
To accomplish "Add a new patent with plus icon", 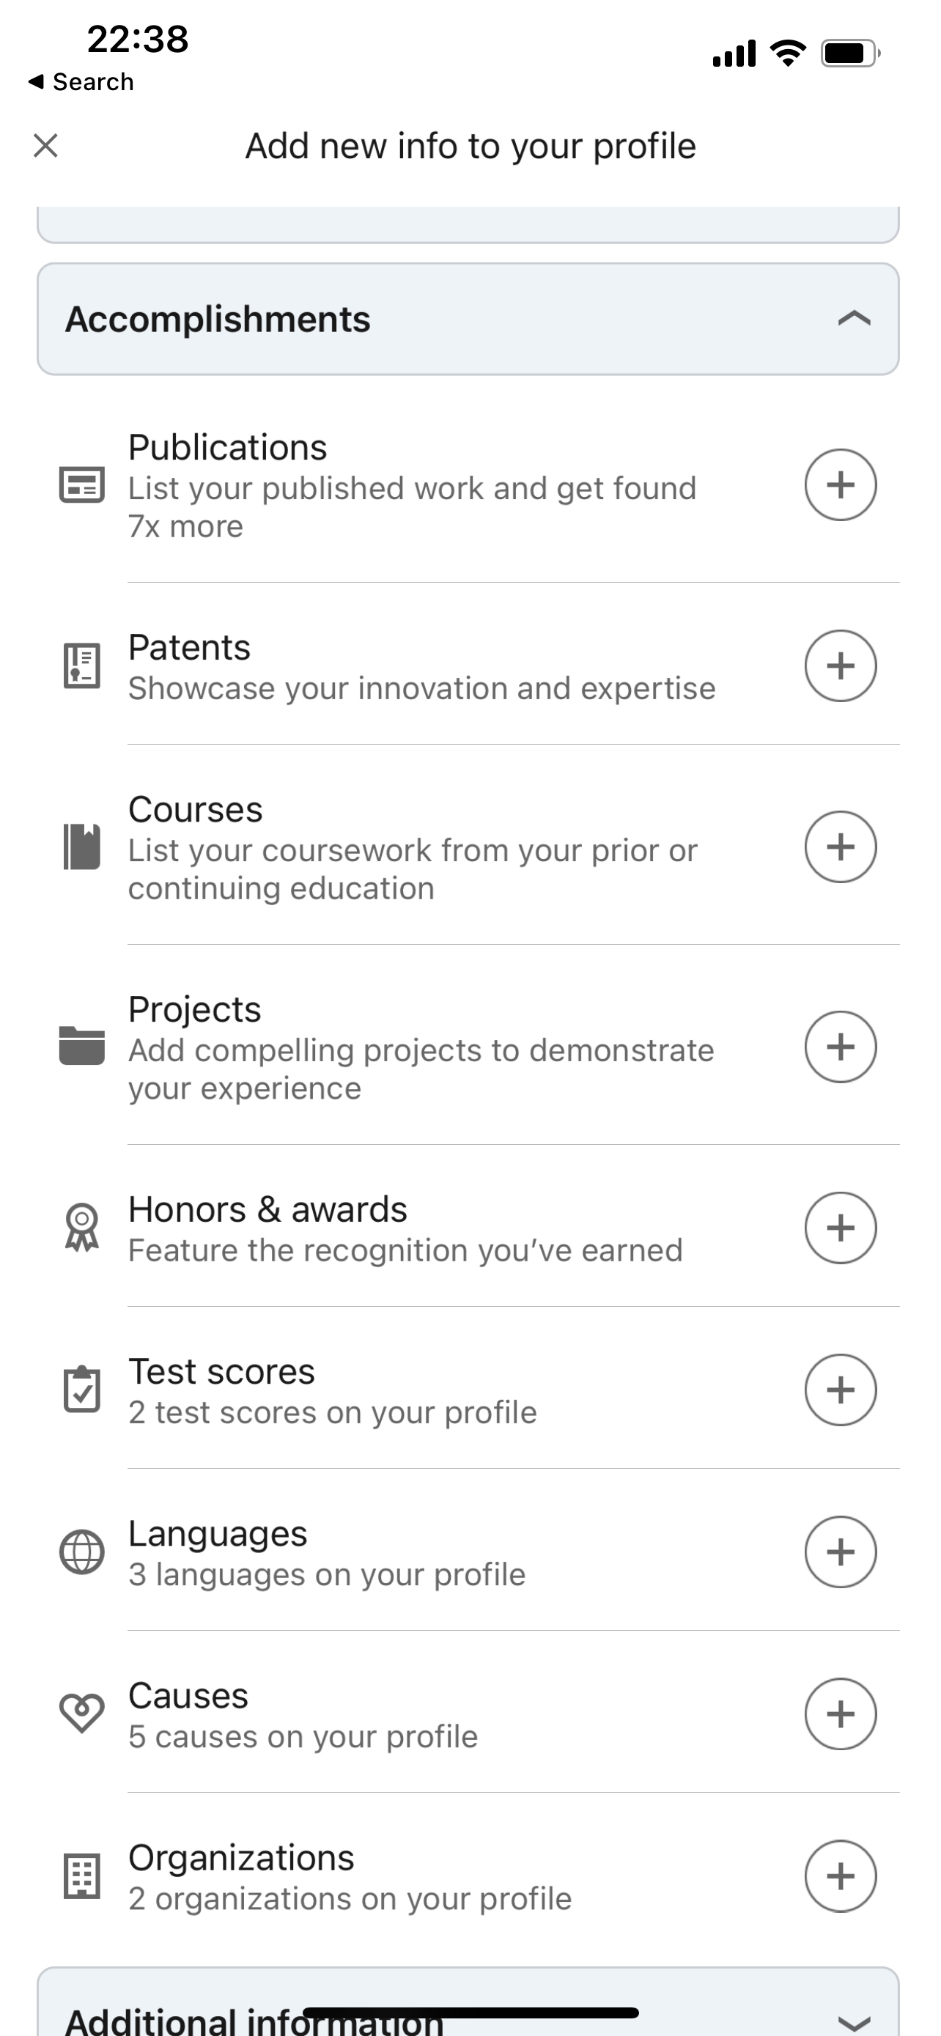I will point(840,665).
